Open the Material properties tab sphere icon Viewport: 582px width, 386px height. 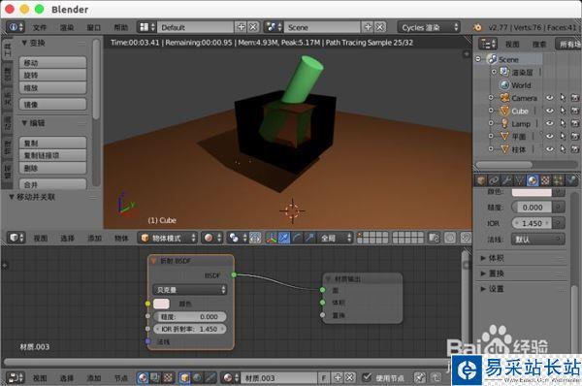pos(533,180)
